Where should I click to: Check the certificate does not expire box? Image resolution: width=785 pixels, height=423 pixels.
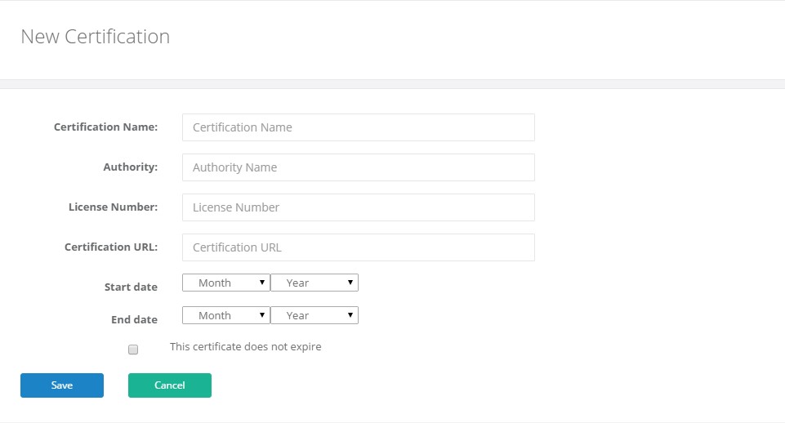point(132,350)
